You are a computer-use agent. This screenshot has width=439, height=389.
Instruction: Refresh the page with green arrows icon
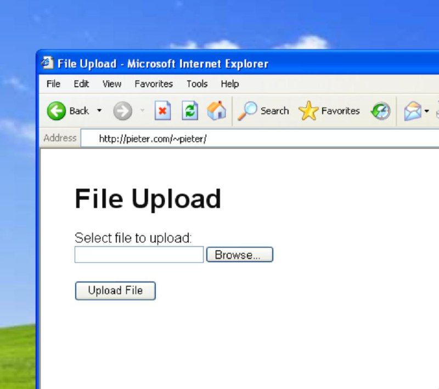(x=190, y=110)
